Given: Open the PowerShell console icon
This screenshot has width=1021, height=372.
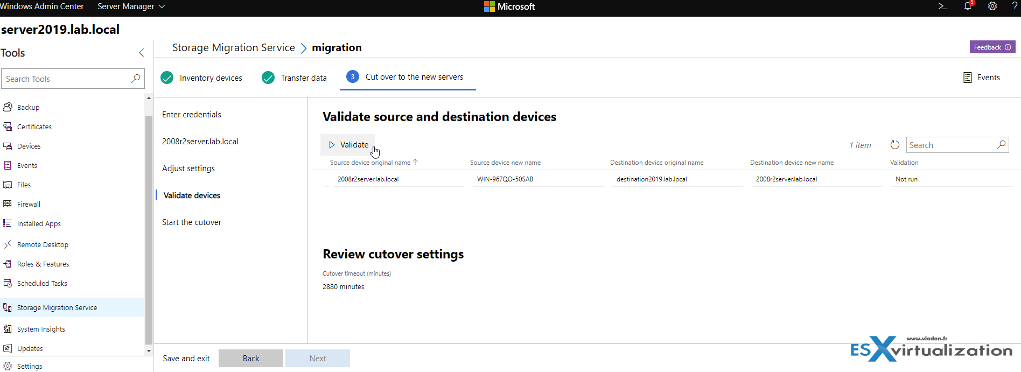Looking at the screenshot, I should pos(942,6).
